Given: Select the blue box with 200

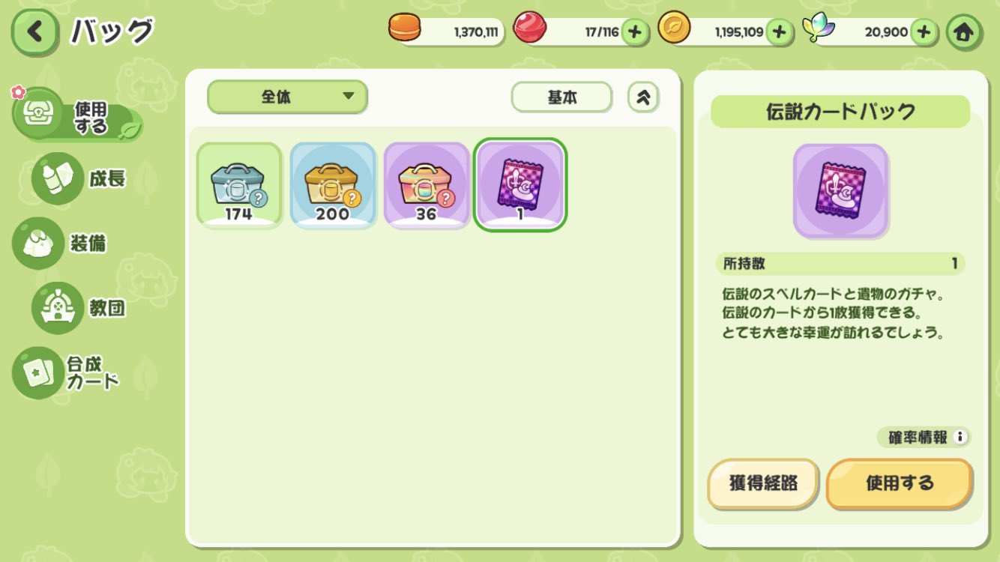Looking at the screenshot, I should coord(333,185).
